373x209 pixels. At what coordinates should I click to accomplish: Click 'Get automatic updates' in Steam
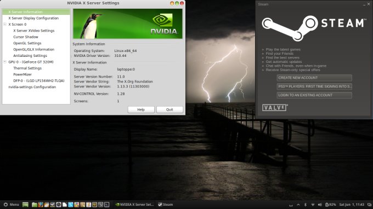[284, 62]
